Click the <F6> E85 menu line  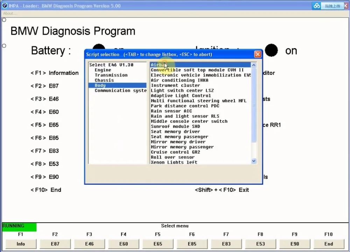pos(44,138)
